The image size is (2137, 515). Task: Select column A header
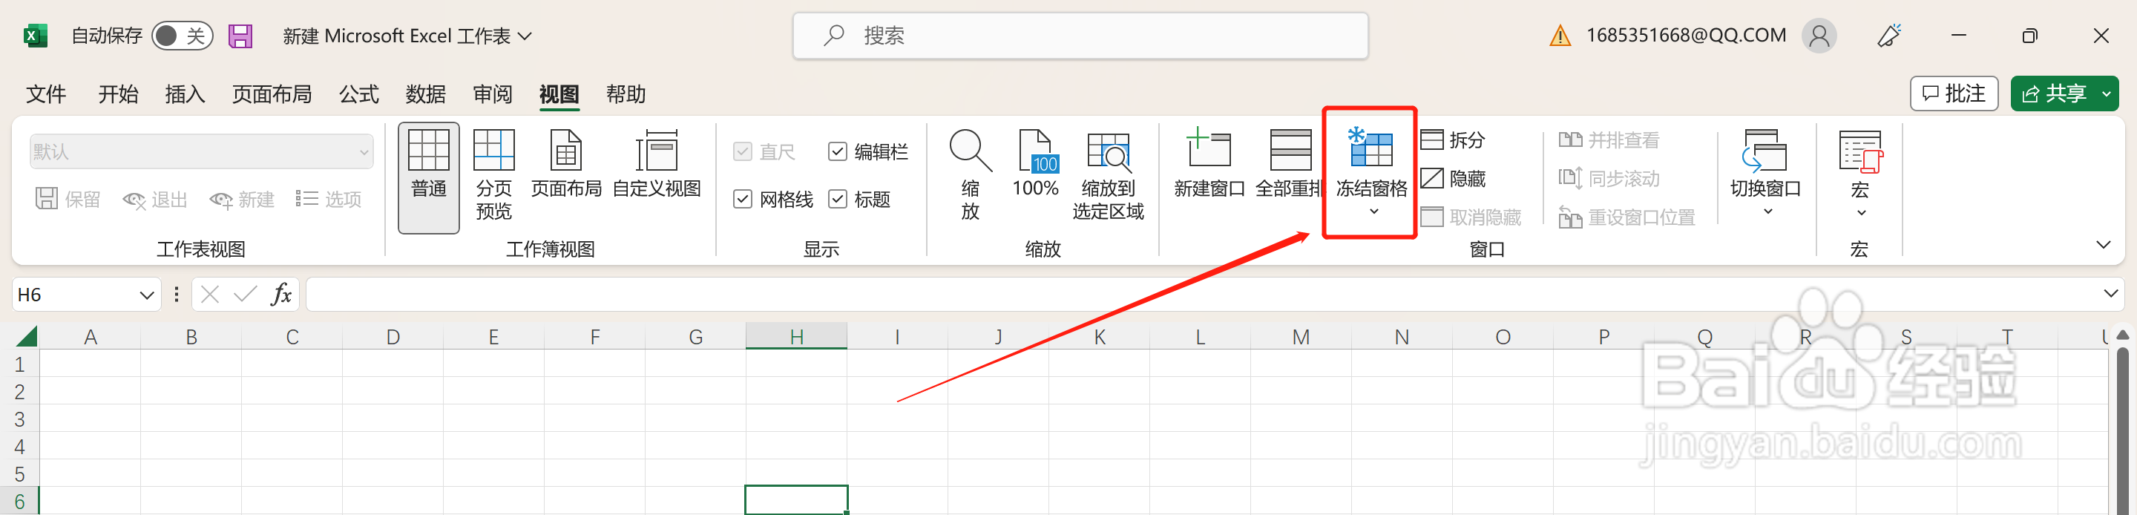coord(91,337)
